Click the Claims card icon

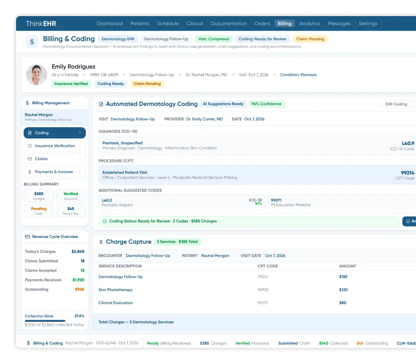point(30,159)
